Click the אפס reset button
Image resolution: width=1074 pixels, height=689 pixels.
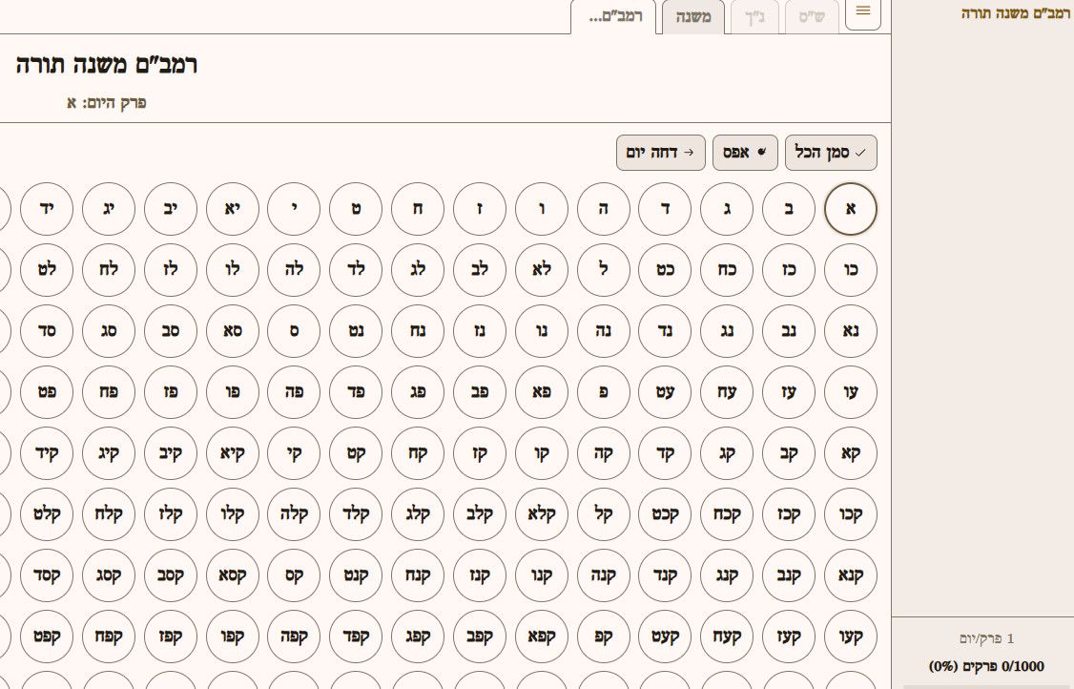745,152
